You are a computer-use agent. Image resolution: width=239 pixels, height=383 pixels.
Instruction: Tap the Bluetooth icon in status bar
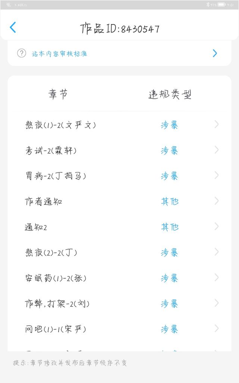[x=208, y=5]
